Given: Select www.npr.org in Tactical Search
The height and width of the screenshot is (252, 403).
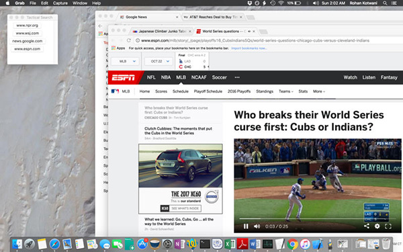Looking at the screenshot, I should pos(27,26).
